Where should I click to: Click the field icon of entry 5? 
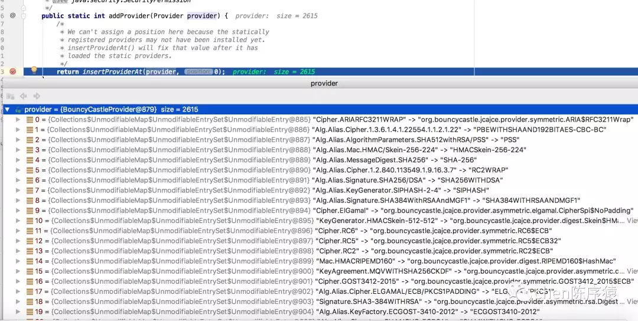click(30, 171)
